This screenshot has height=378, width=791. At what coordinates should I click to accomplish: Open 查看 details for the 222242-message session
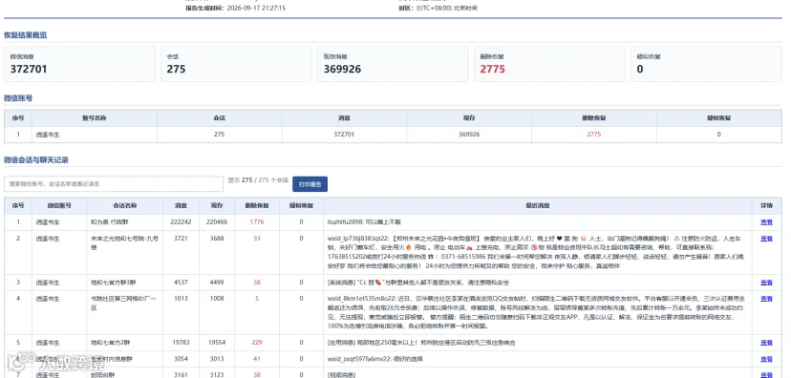[x=766, y=222]
